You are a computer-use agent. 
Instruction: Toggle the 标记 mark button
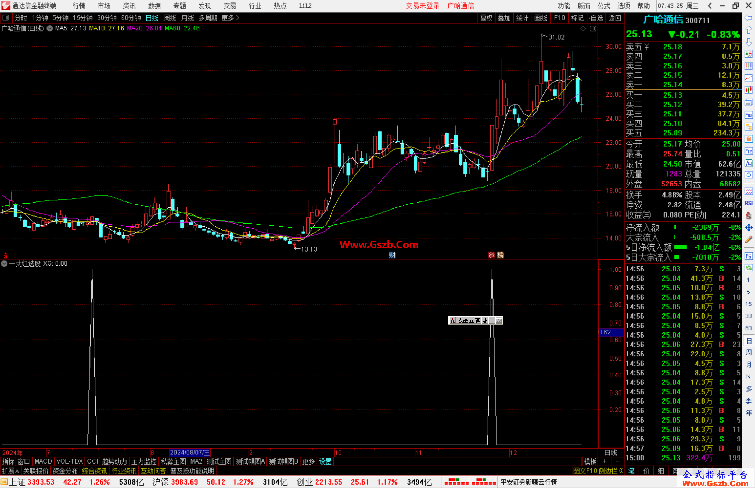click(577, 18)
